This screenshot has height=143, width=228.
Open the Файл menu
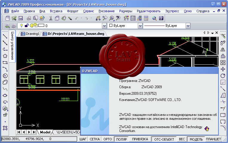pos(15,11)
